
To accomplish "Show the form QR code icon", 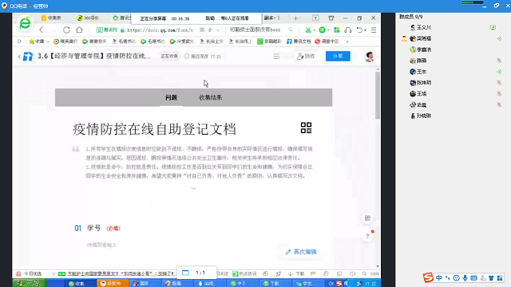I will pyautogui.click(x=306, y=128).
